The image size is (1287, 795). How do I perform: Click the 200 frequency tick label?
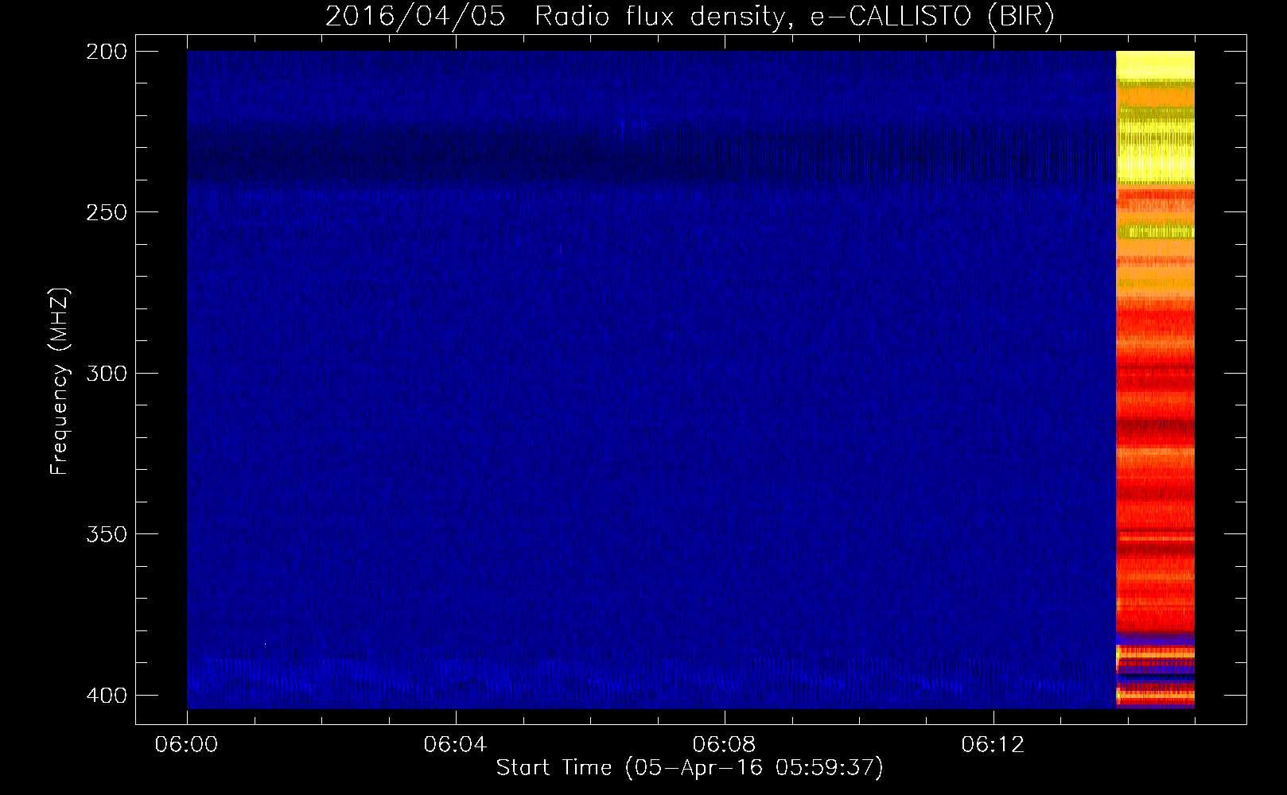coord(106,52)
